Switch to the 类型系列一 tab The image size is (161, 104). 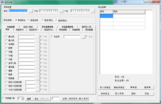pyautogui.click(x=34, y=30)
